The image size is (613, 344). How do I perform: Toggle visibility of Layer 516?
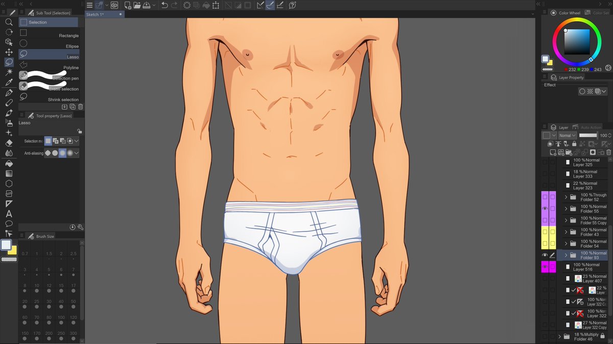pos(545,267)
